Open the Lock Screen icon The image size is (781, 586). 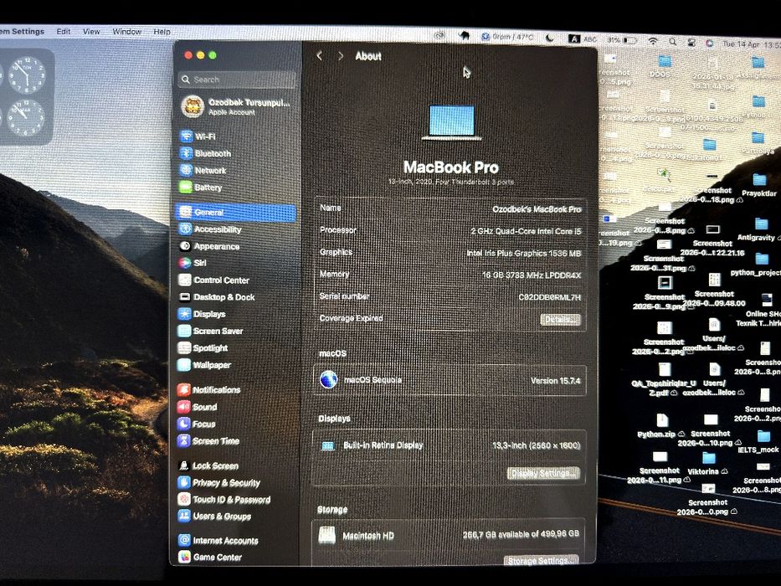click(184, 465)
